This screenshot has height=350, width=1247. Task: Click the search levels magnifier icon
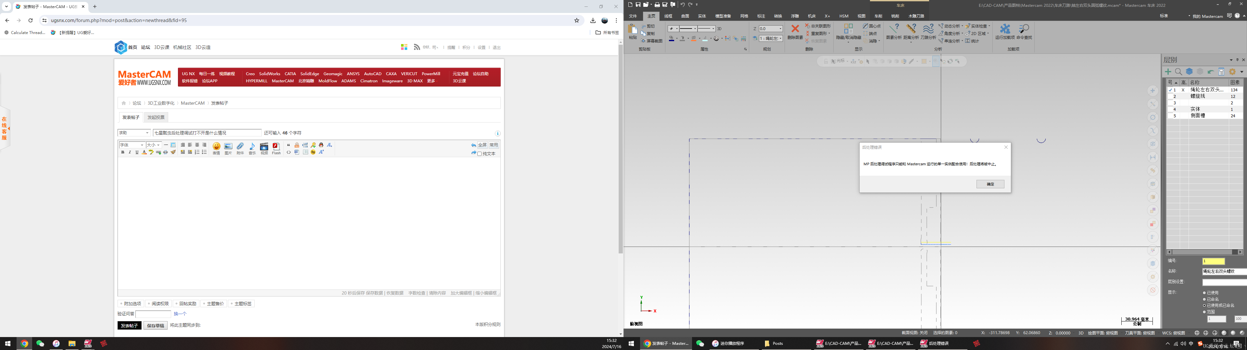[x=1179, y=72]
